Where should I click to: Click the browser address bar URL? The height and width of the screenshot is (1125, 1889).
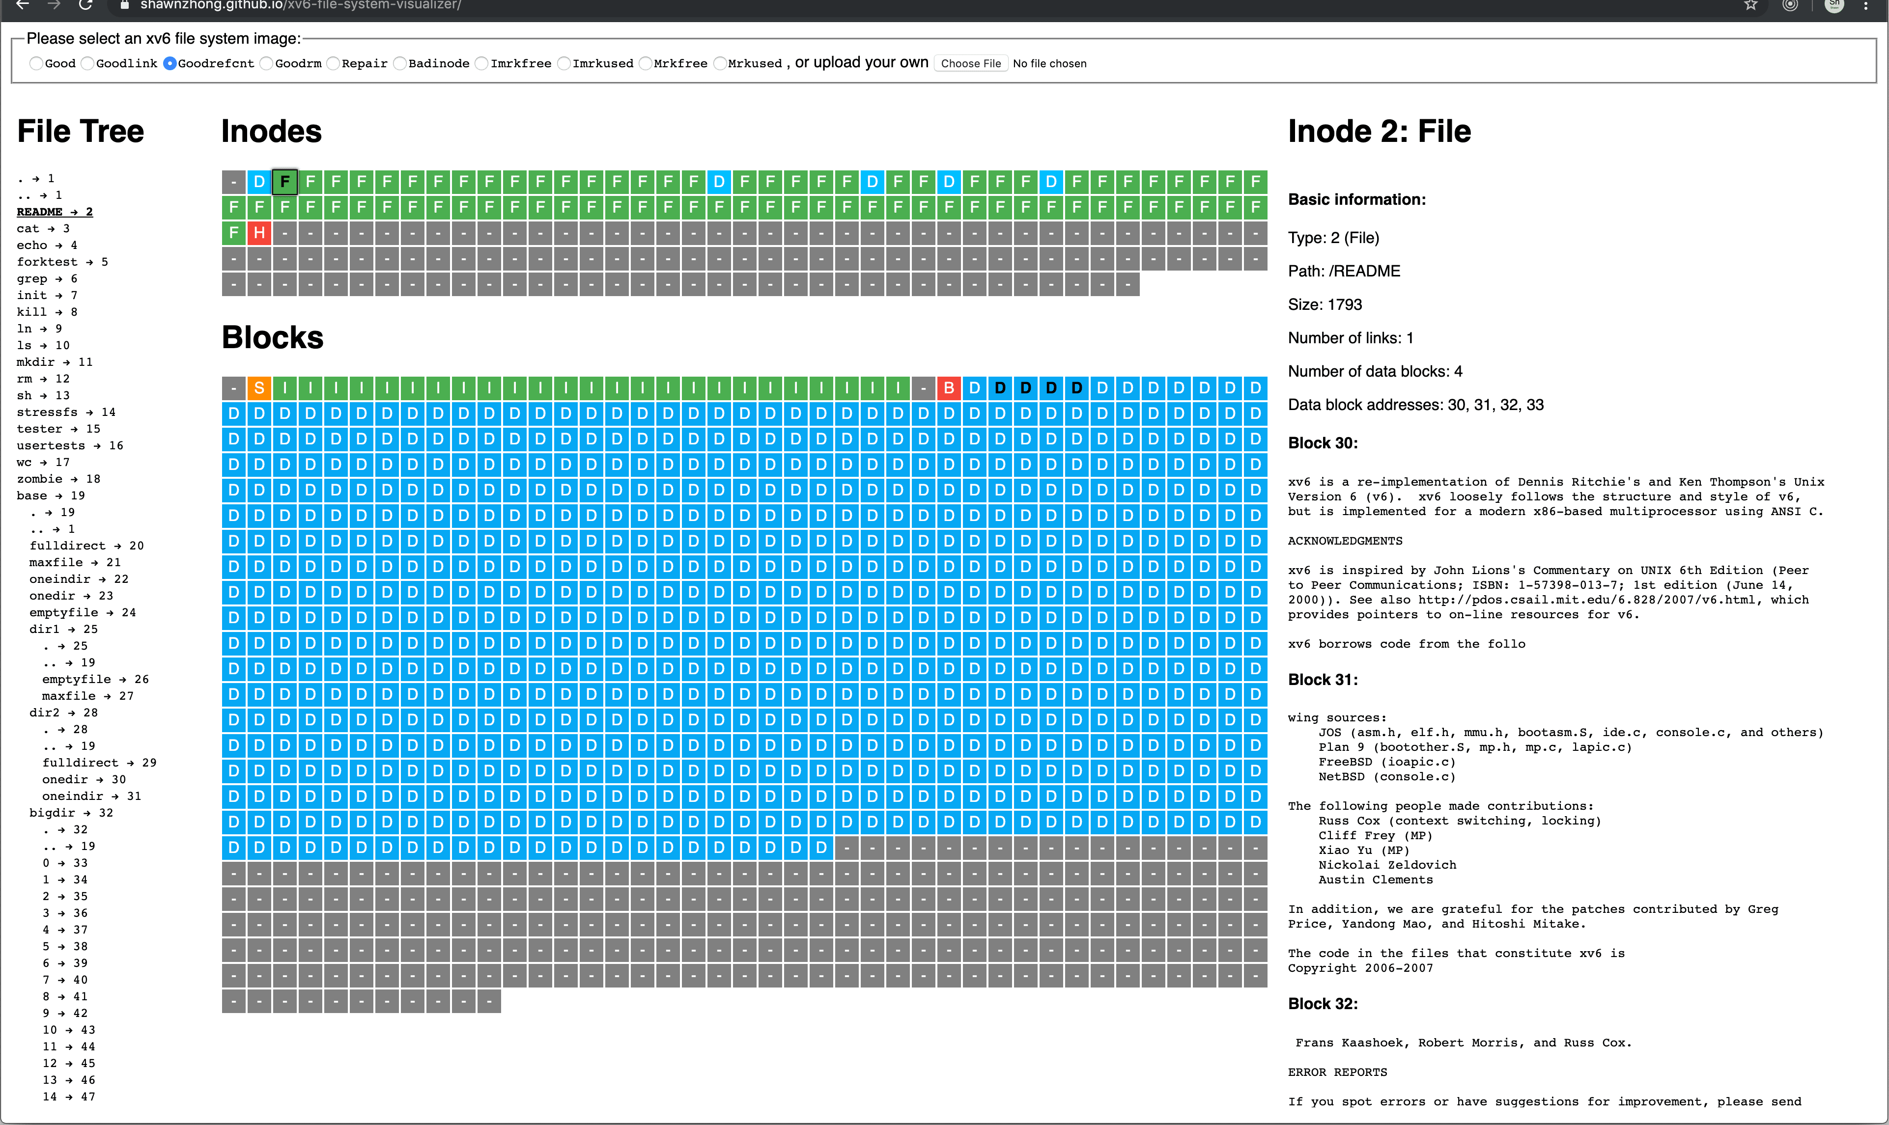pyautogui.click(x=300, y=5)
